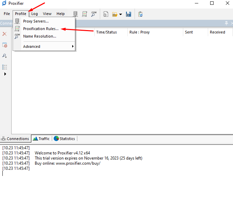Click the list view sidebar icon
The width and height of the screenshot is (233, 206).
(5, 67)
